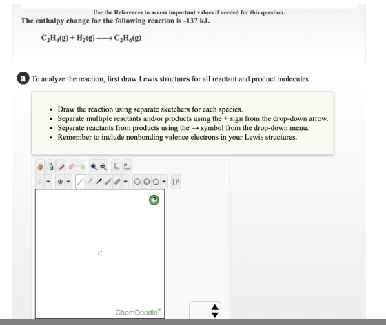Expand the bond types dropdown arrow
386x325 pixels.
125,182
